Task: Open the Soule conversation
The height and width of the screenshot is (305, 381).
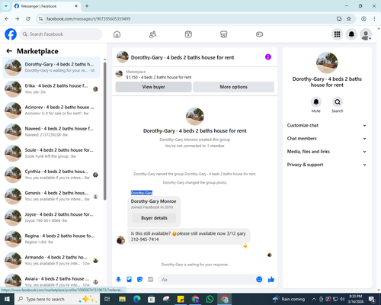Action: click(52, 153)
